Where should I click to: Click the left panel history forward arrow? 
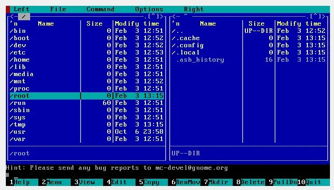[162, 16]
